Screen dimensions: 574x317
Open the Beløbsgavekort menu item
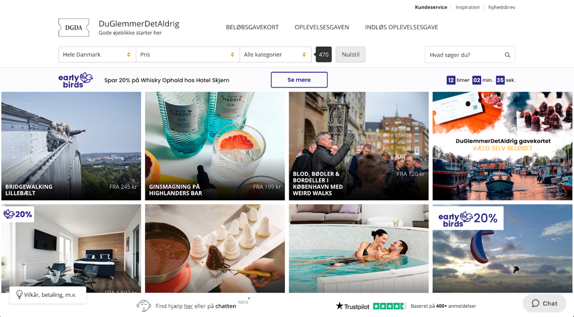tap(252, 27)
